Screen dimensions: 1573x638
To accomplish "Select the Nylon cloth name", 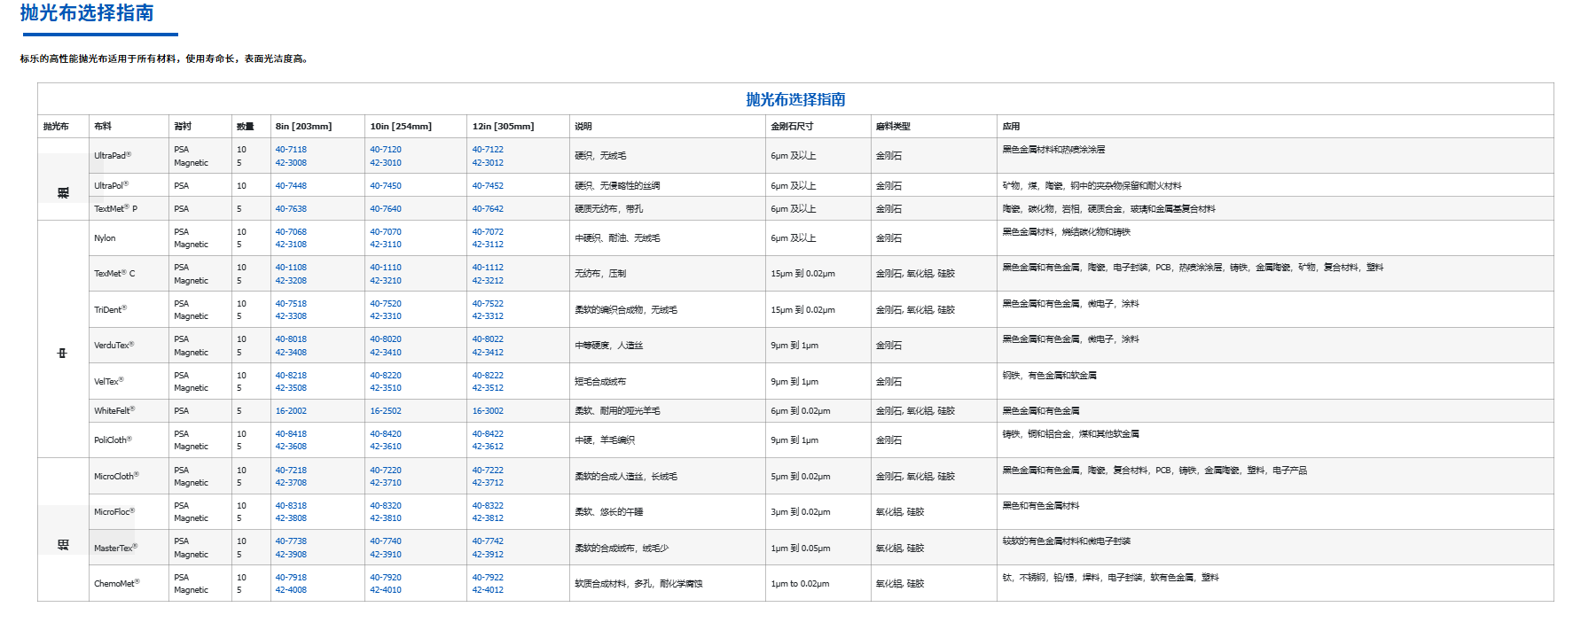I will [x=105, y=238].
